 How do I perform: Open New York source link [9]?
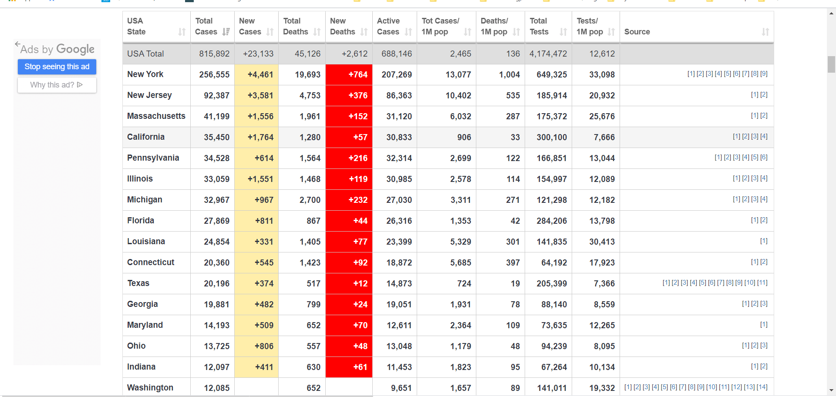pos(764,74)
